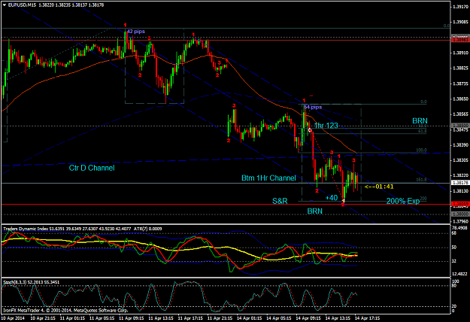The image size is (470, 322).
Task: Click the '14 Apr 17:15' time axis label
Action: 368,317
